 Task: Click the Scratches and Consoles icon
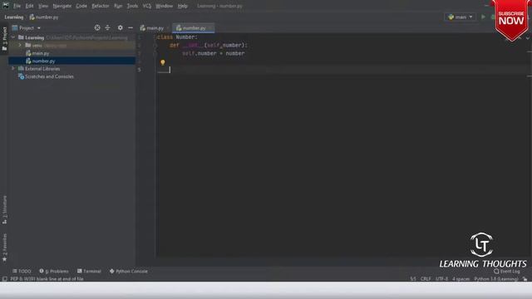(21, 76)
